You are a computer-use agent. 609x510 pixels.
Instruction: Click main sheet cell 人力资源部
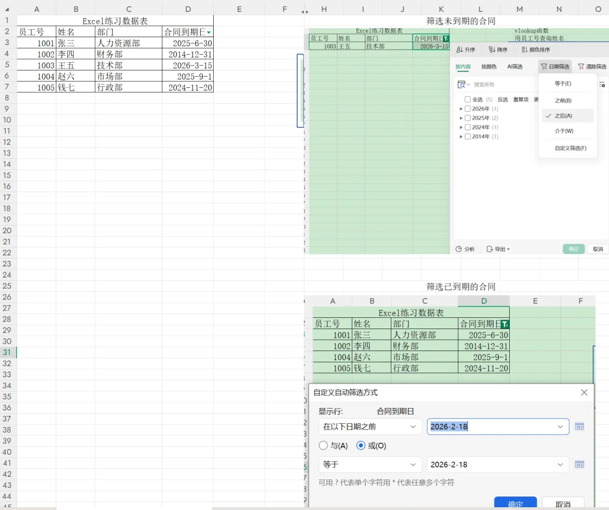[x=129, y=43]
